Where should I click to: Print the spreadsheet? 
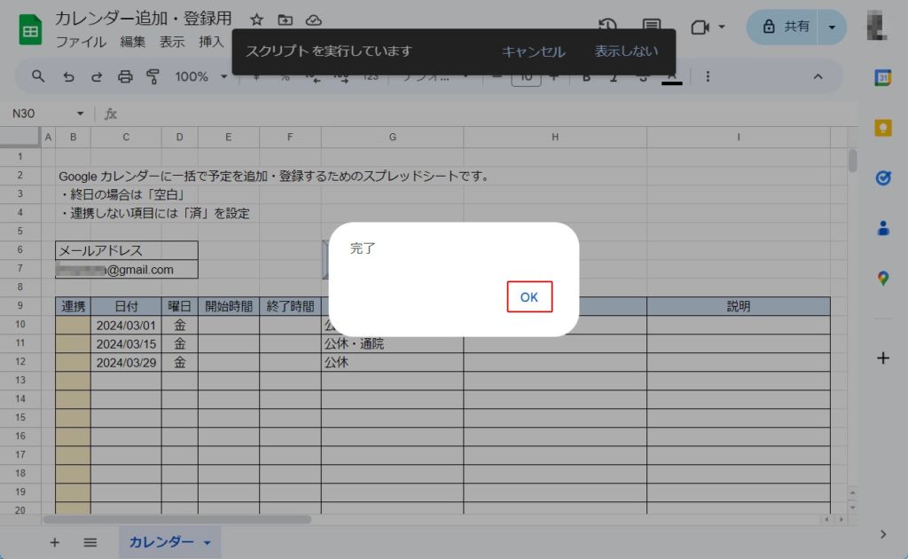[125, 76]
